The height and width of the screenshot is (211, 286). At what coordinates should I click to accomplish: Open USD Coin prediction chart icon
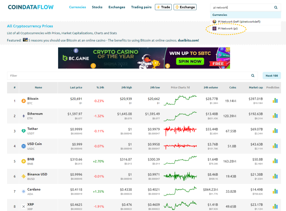point(275,146)
